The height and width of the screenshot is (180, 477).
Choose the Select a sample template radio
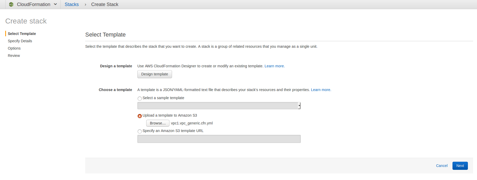pyautogui.click(x=140, y=98)
